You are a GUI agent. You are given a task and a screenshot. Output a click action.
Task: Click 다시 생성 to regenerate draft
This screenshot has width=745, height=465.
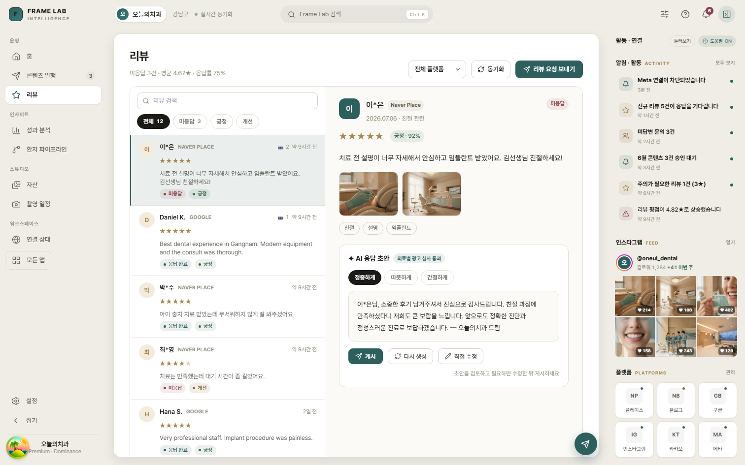410,356
